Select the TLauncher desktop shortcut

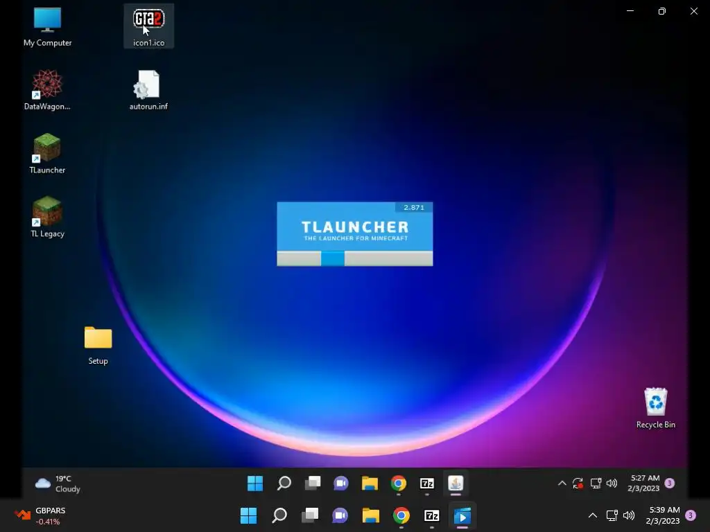[47, 153]
